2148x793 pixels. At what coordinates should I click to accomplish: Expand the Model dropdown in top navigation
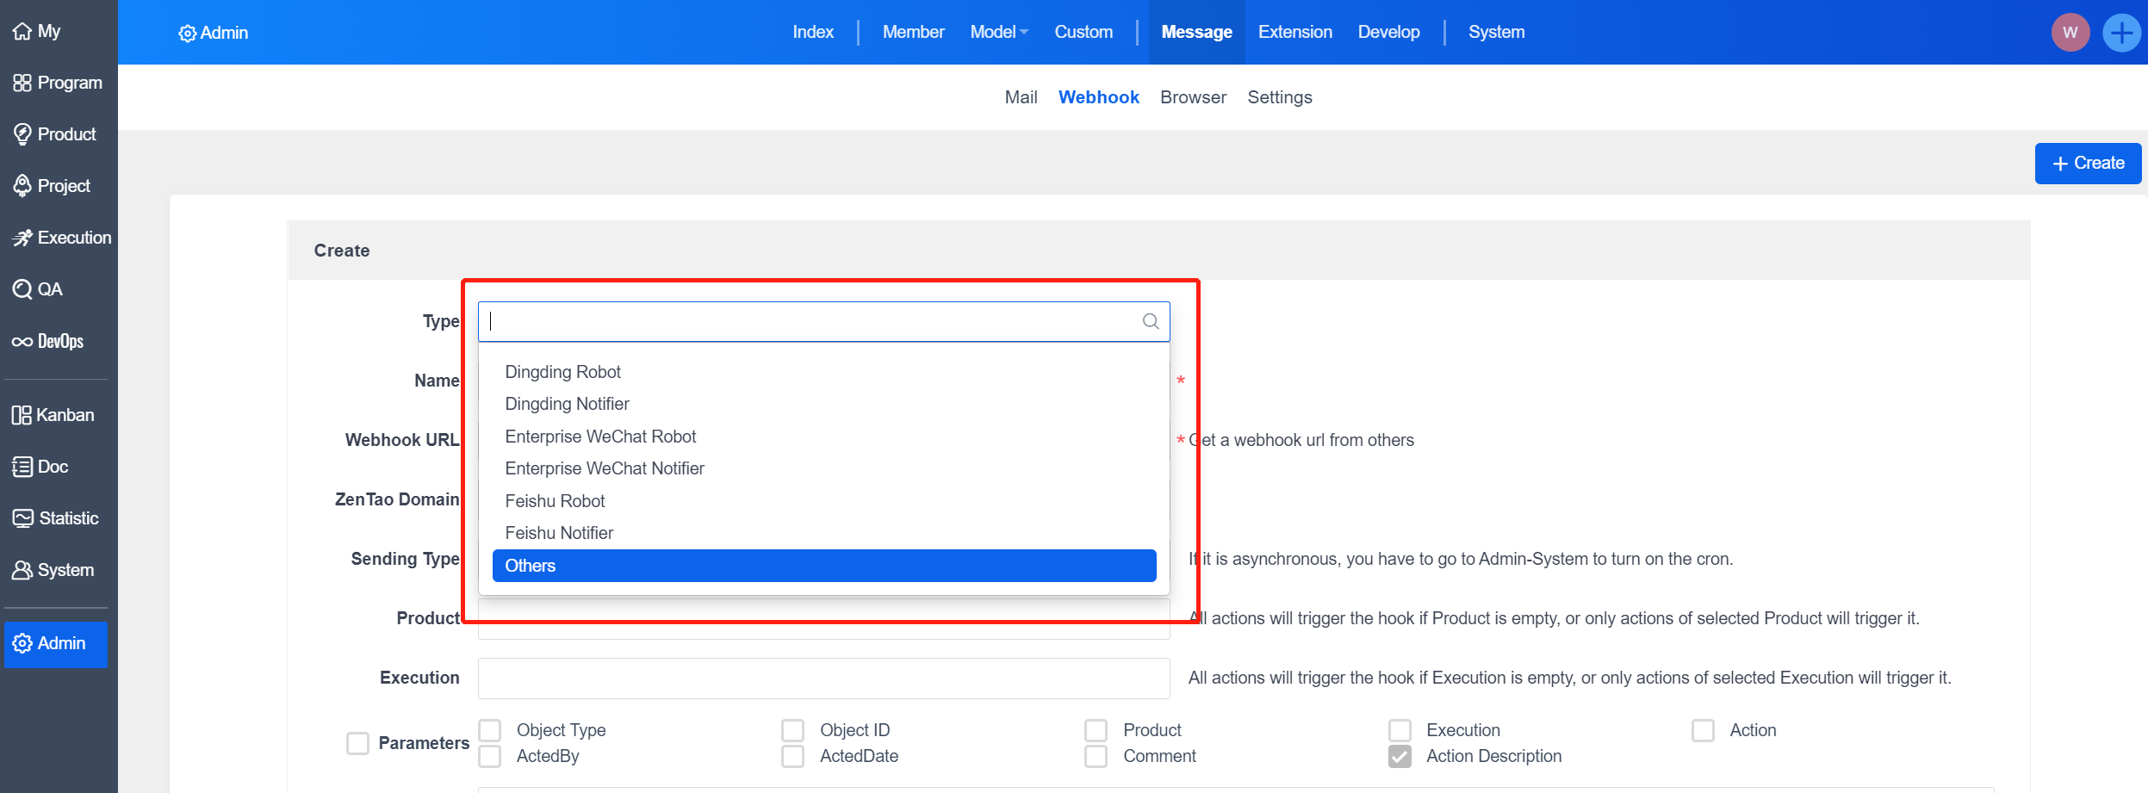tap(999, 32)
